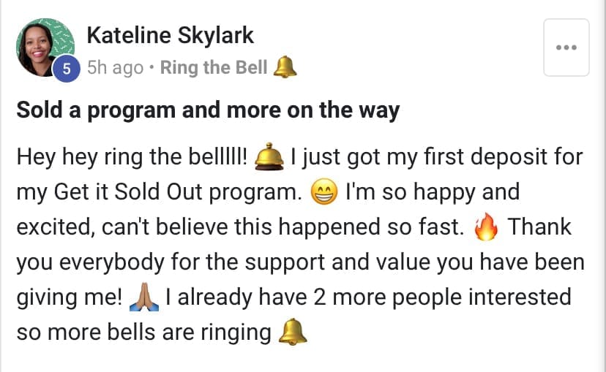Viewport: 606px width, 372px height.
Task: Open the Ring the Bell category
Action: pyautogui.click(x=214, y=68)
